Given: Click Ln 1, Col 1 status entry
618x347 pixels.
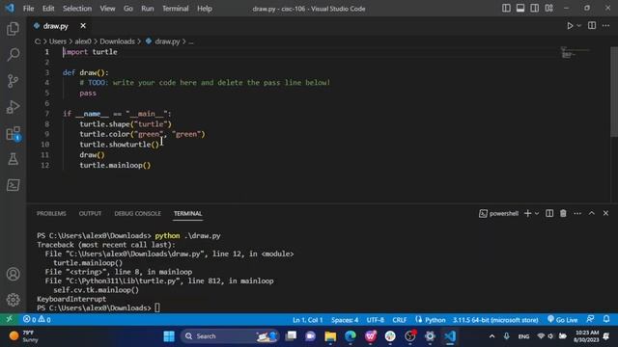Looking at the screenshot, I should pyautogui.click(x=307, y=320).
